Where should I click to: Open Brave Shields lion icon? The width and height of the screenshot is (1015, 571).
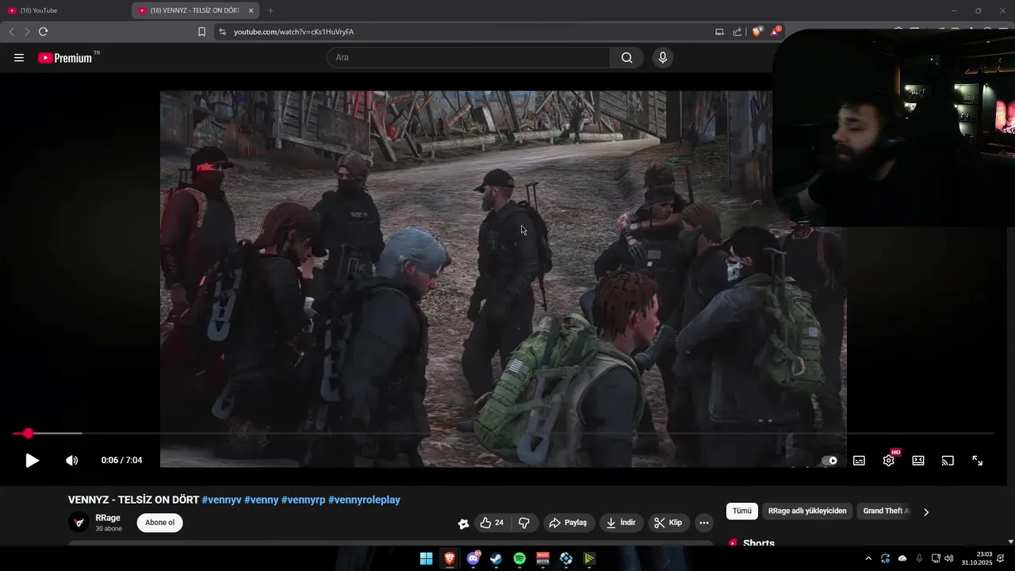tap(757, 32)
